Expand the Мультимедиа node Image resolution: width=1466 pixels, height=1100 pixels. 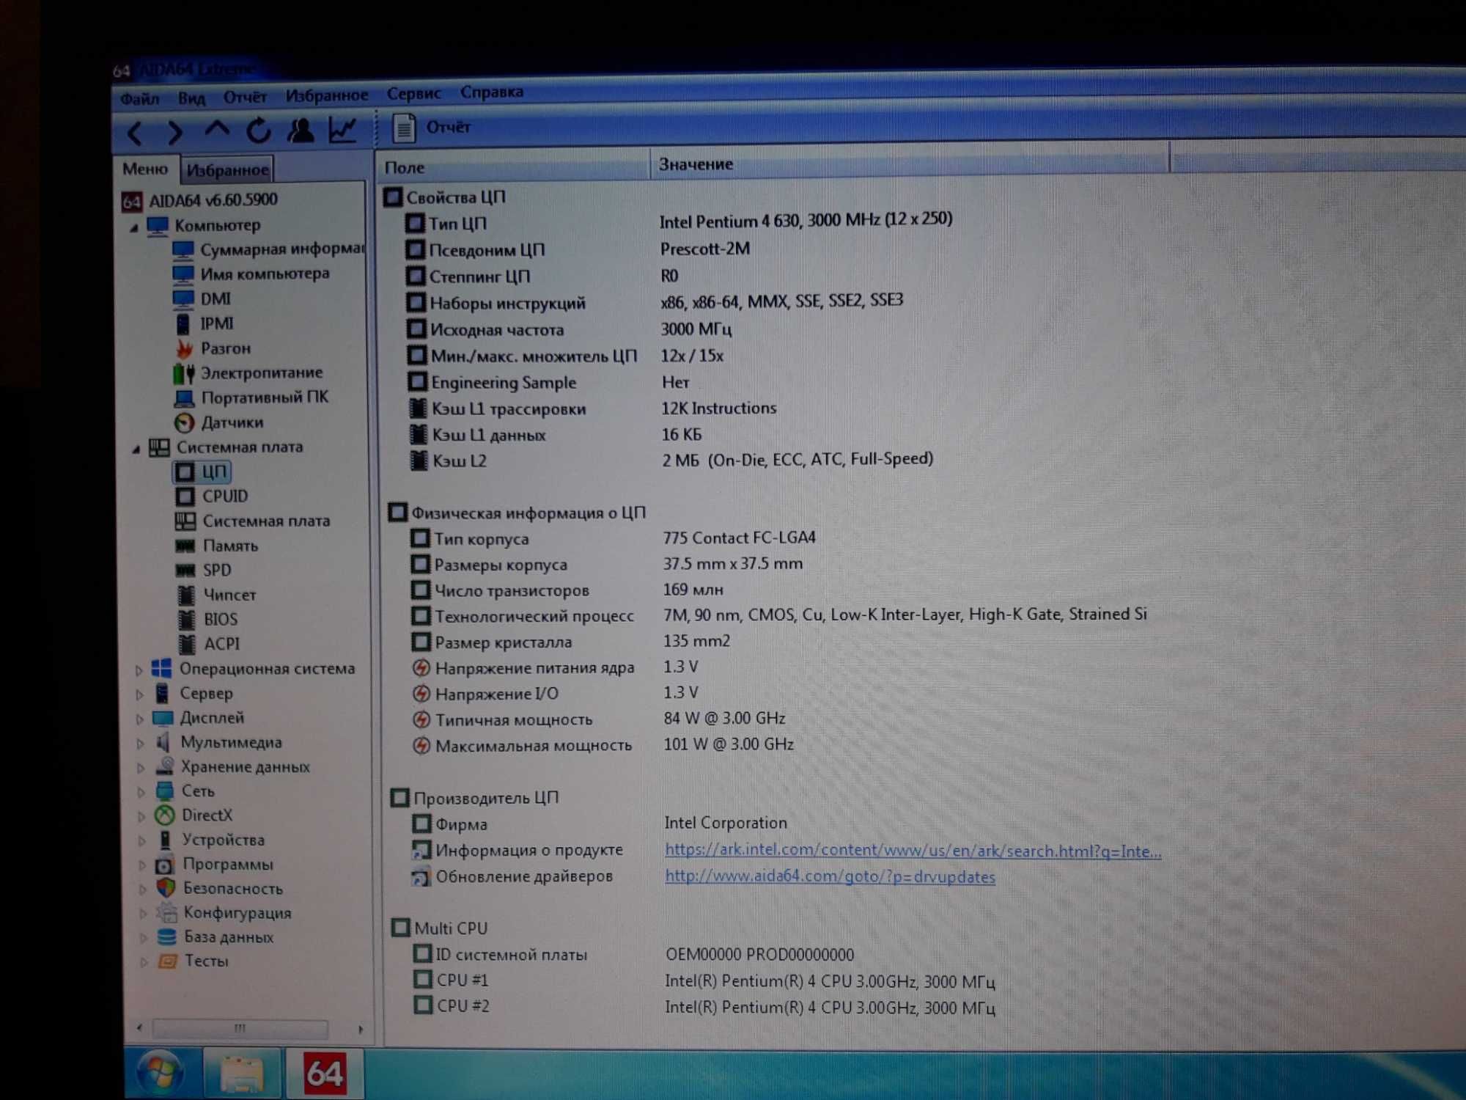pyautogui.click(x=141, y=743)
